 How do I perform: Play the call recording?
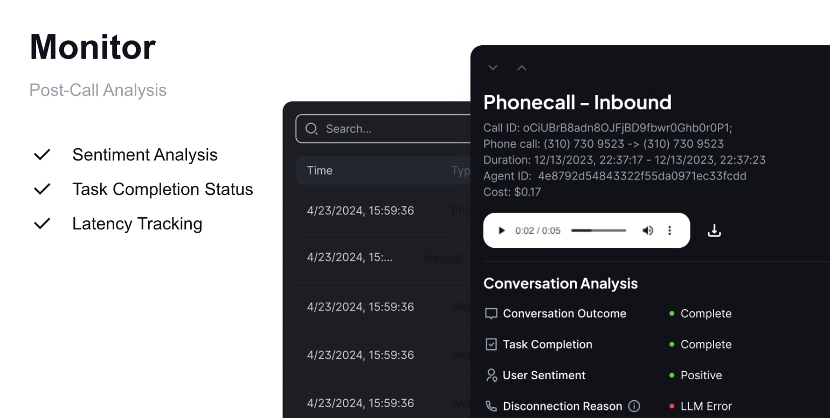coord(502,230)
